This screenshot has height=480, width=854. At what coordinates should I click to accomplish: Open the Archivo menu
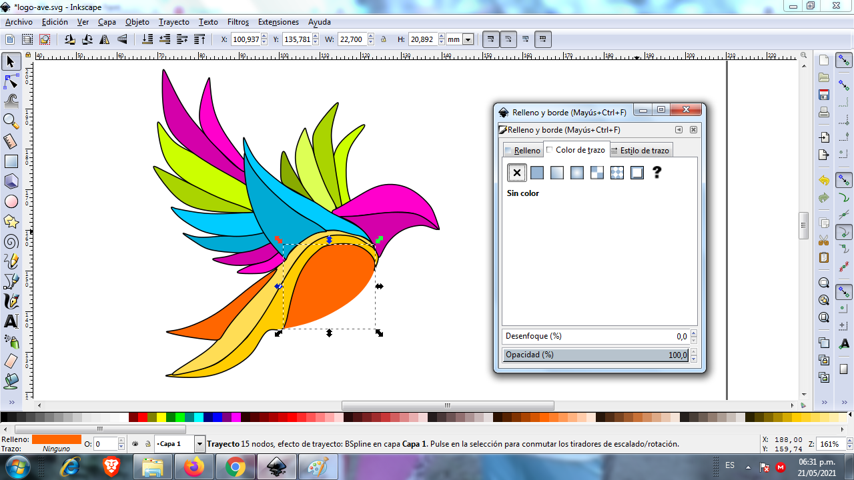(19, 22)
